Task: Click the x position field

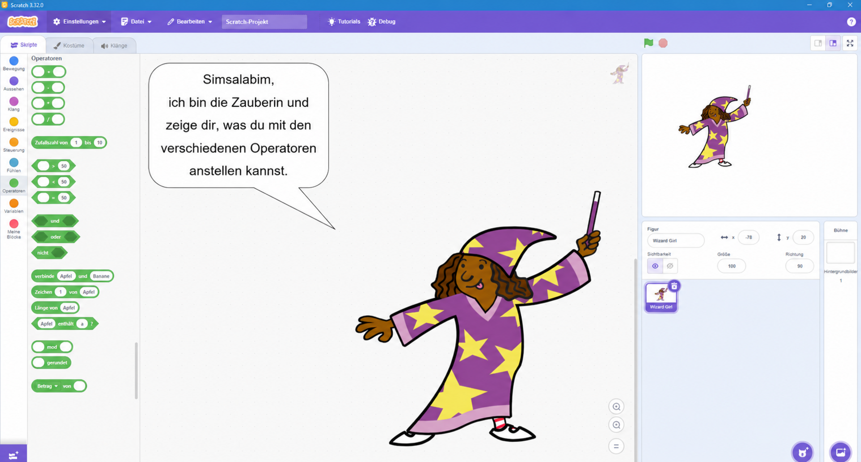Action: (x=748, y=238)
